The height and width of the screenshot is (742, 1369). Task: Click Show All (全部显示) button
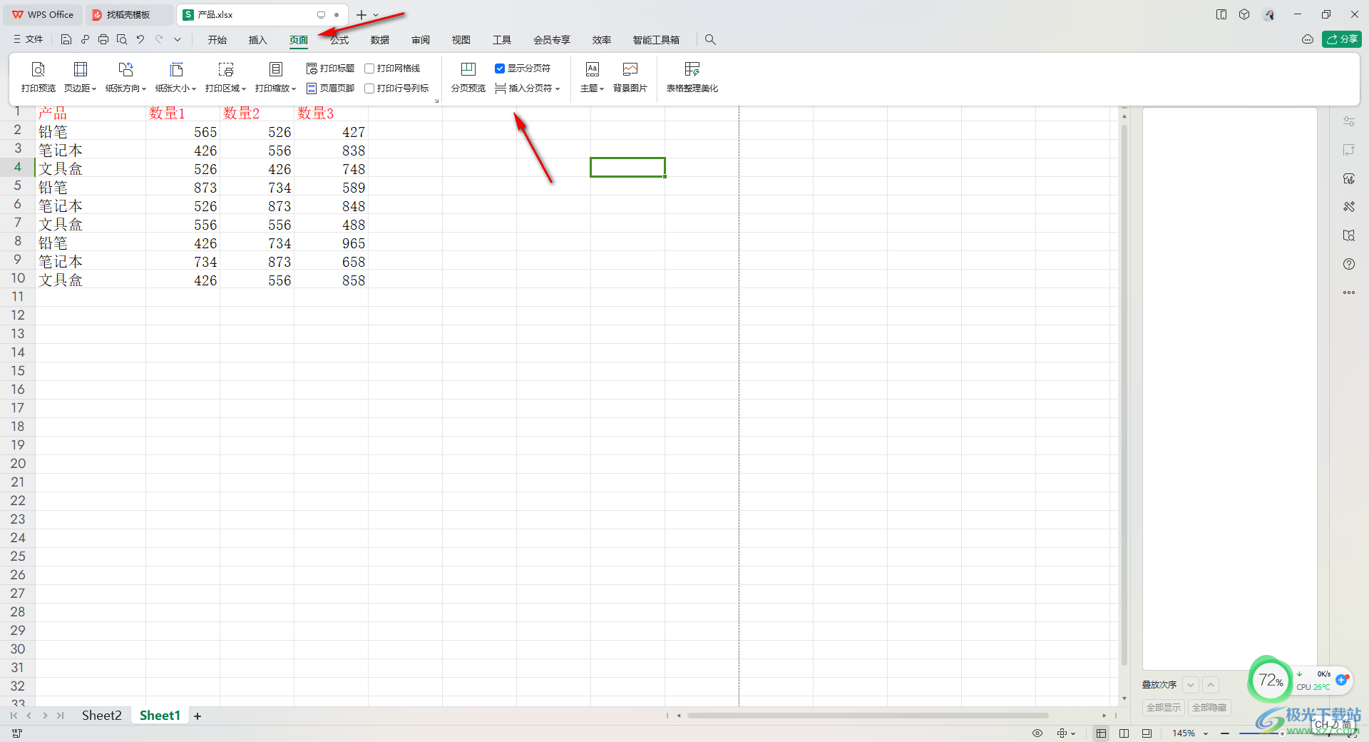click(1164, 708)
